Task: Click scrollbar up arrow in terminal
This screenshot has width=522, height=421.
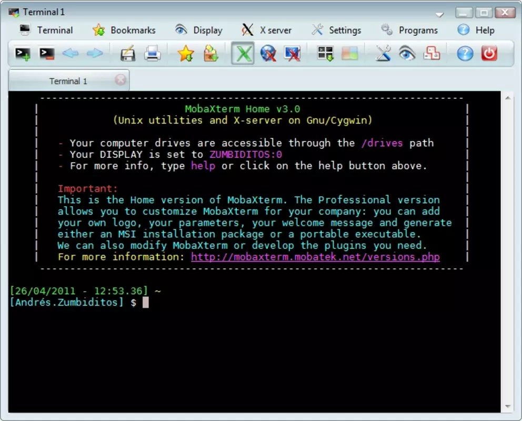Action: [508, 98]
